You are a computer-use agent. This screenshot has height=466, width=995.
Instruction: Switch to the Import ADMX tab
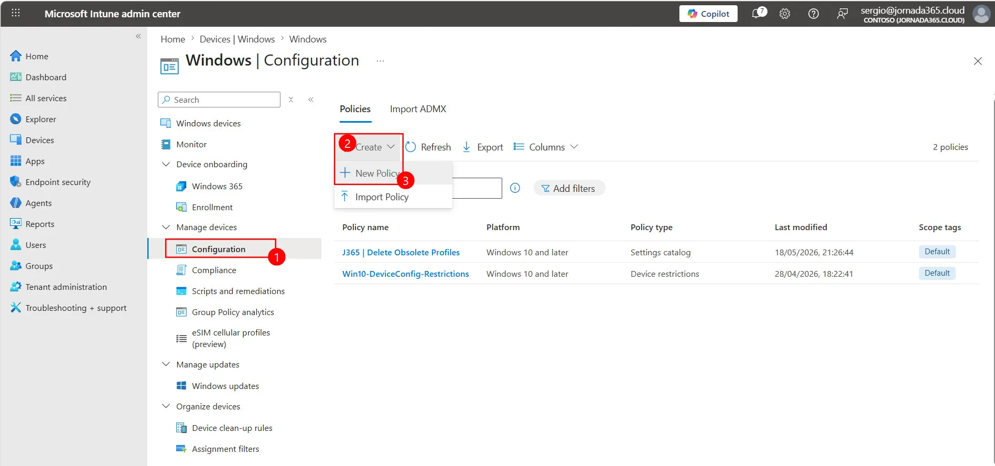418,109
